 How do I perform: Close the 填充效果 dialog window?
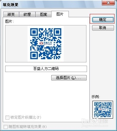pyautogui.click(x=108, y=3)
